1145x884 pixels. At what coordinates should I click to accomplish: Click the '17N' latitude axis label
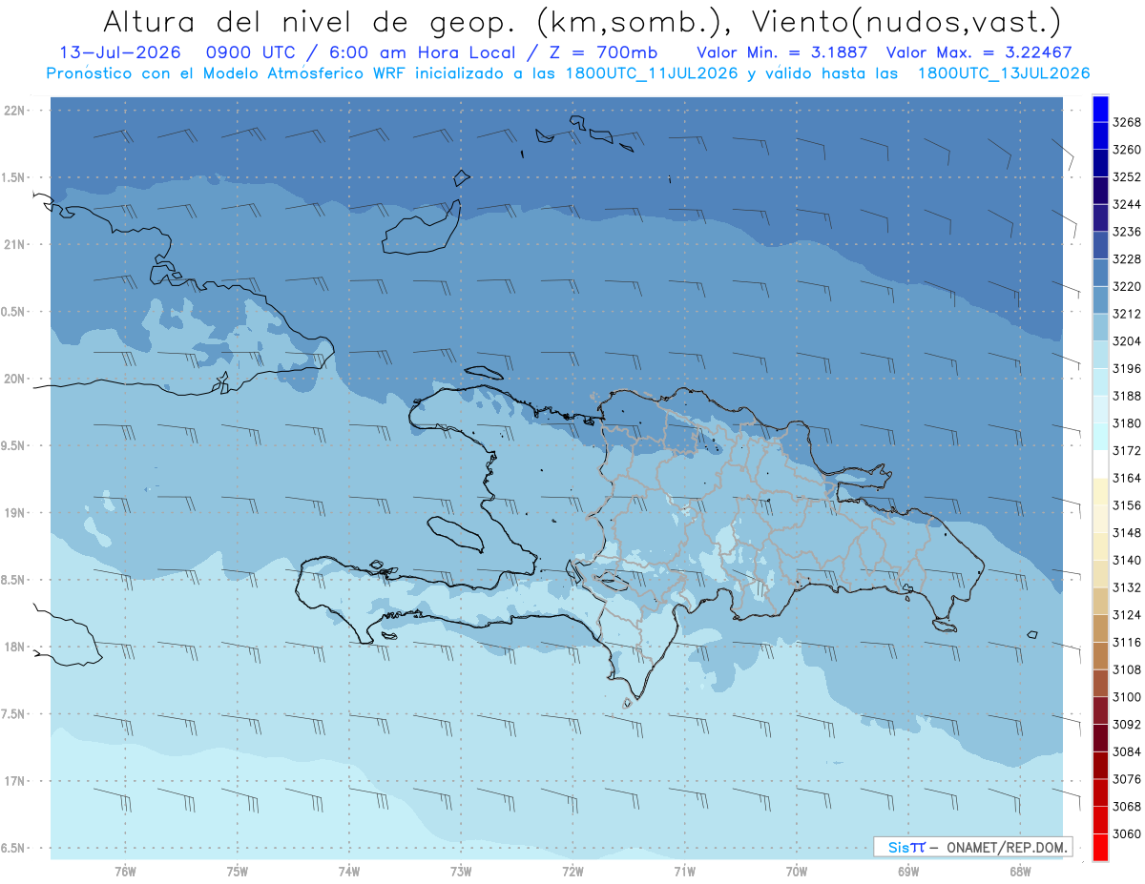tap(14, 781)
